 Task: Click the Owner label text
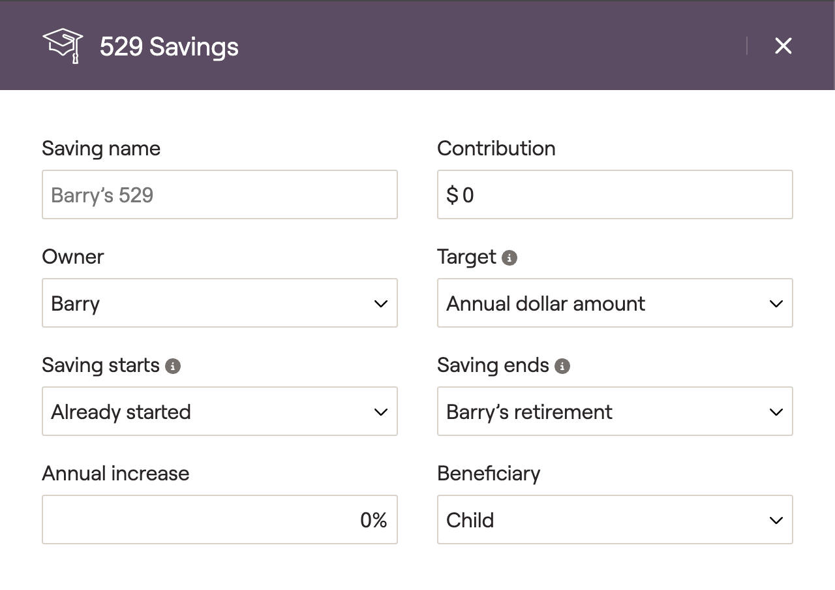(x=73, y=257)
